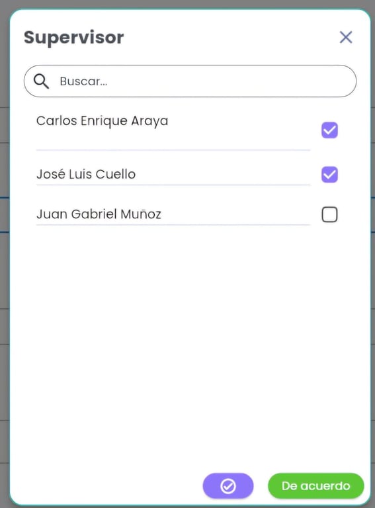Close the Supervisor dialog with the X
This screenshot has width=375, height=508.
(346, 37)
